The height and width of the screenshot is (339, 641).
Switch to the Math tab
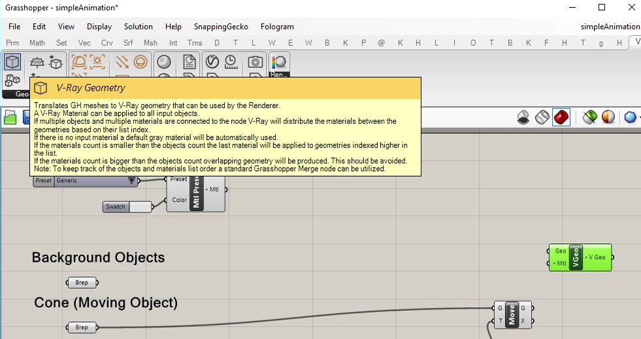pos(37,43)
